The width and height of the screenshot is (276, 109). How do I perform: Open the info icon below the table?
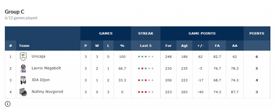coord(8,104)
